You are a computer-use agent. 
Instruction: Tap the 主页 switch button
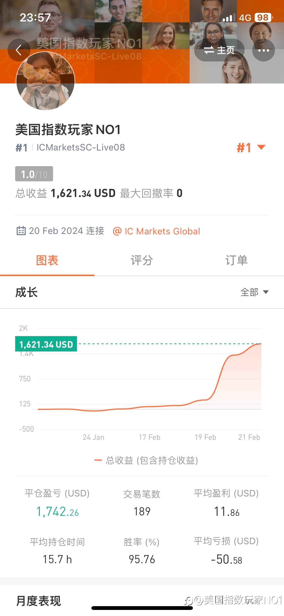(x=219, y=50)
